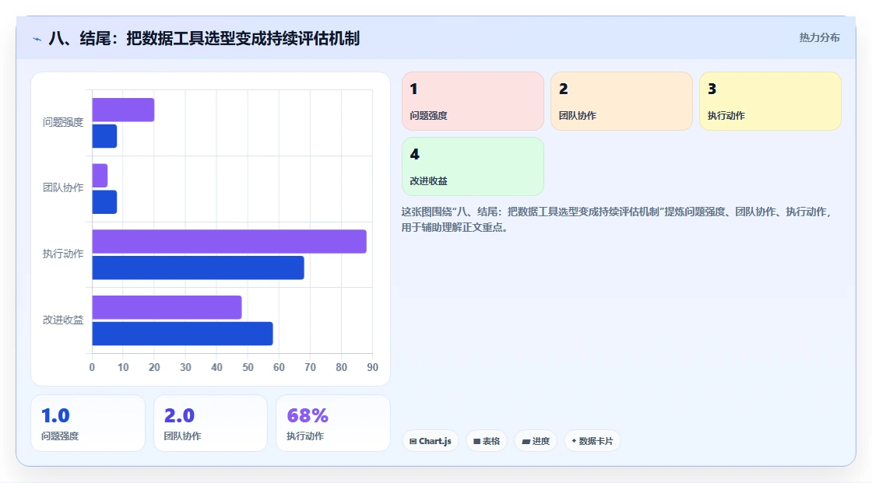Click the 1.0 问题强度 stat card
This screenshot has width=872, height=483.
coord(88,423)
